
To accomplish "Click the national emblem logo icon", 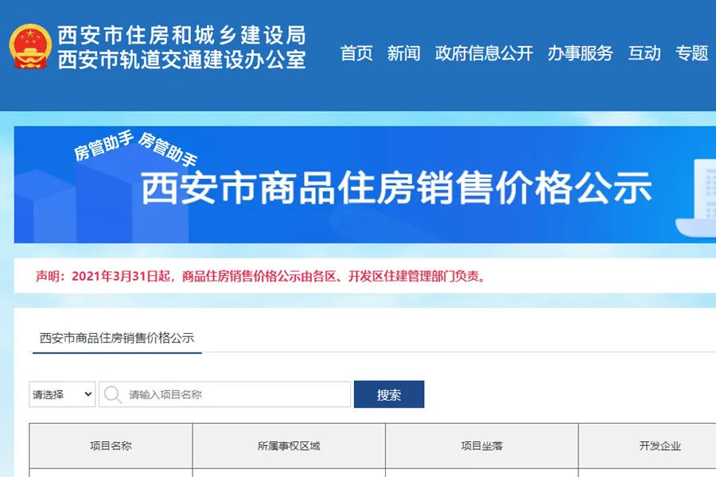I will (30, 44).
